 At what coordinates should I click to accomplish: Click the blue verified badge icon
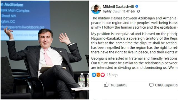[137, 6]
